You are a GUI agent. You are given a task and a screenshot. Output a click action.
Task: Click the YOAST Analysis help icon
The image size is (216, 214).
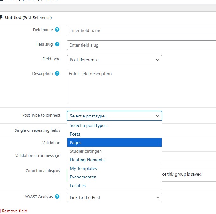(x=57, y=197)
